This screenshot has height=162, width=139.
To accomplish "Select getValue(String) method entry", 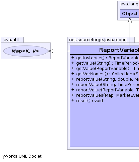I will [108, 63].
